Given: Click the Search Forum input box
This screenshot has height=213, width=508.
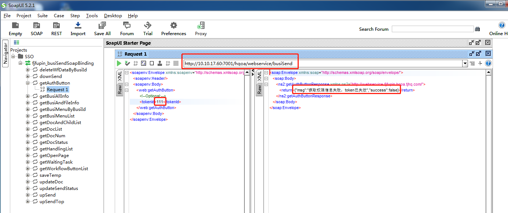Looking at the screenshot, I should 433,29.
